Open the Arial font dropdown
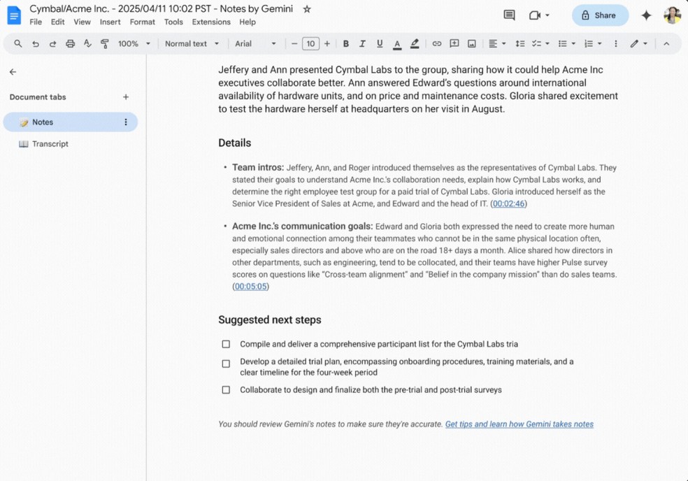 [x=256, y=43]
